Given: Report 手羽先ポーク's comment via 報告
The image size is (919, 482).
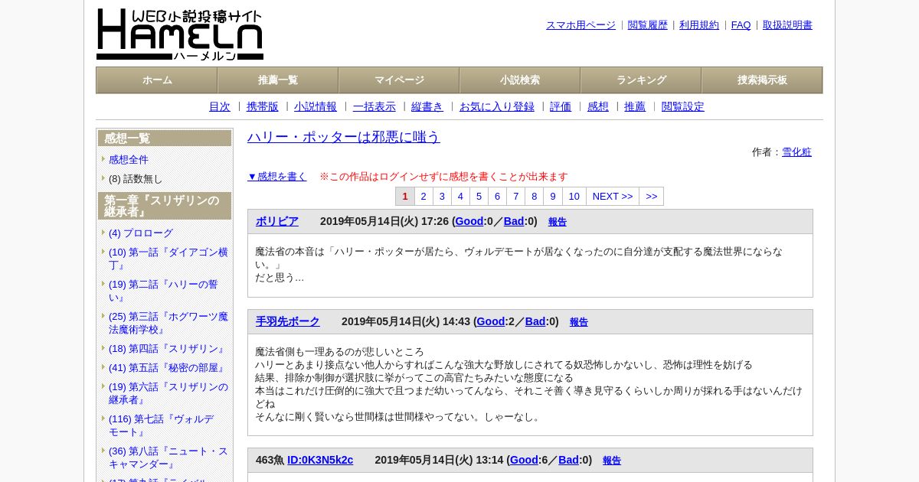Looking at the screenshot, I should [x=579, y=323].
